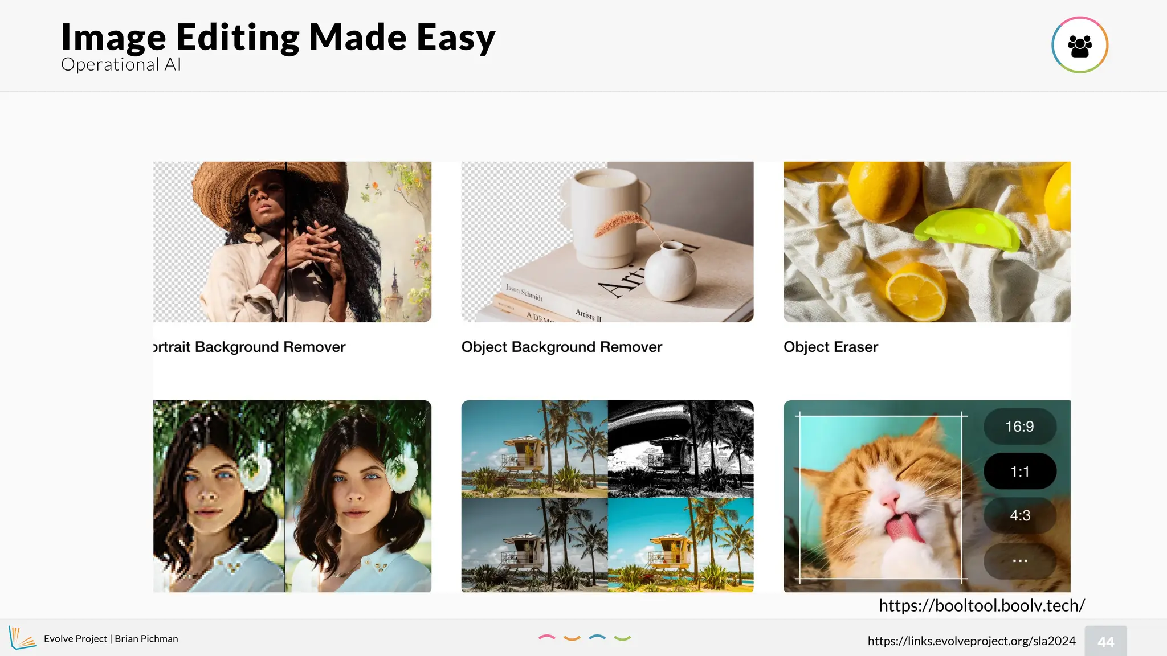Viewport: 1167px width, 656px height.
Task: Click the green highlighted lemon slice
Action: pos(967,229)
